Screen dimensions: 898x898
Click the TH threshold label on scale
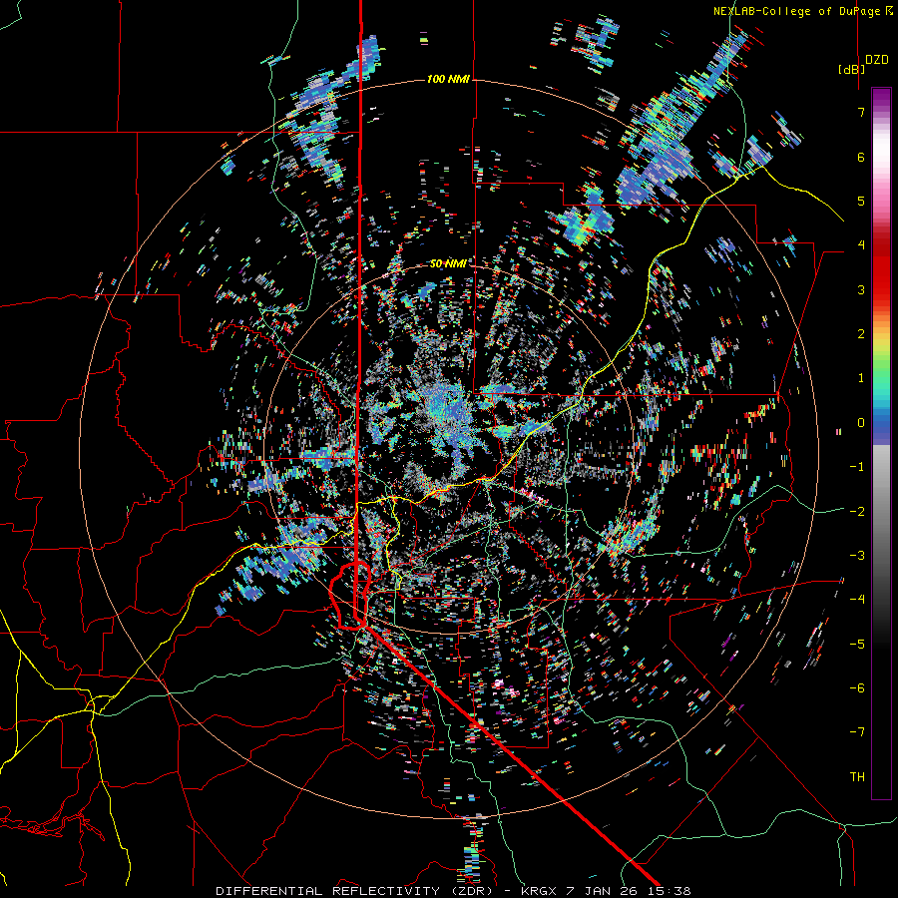coord(857,776)
